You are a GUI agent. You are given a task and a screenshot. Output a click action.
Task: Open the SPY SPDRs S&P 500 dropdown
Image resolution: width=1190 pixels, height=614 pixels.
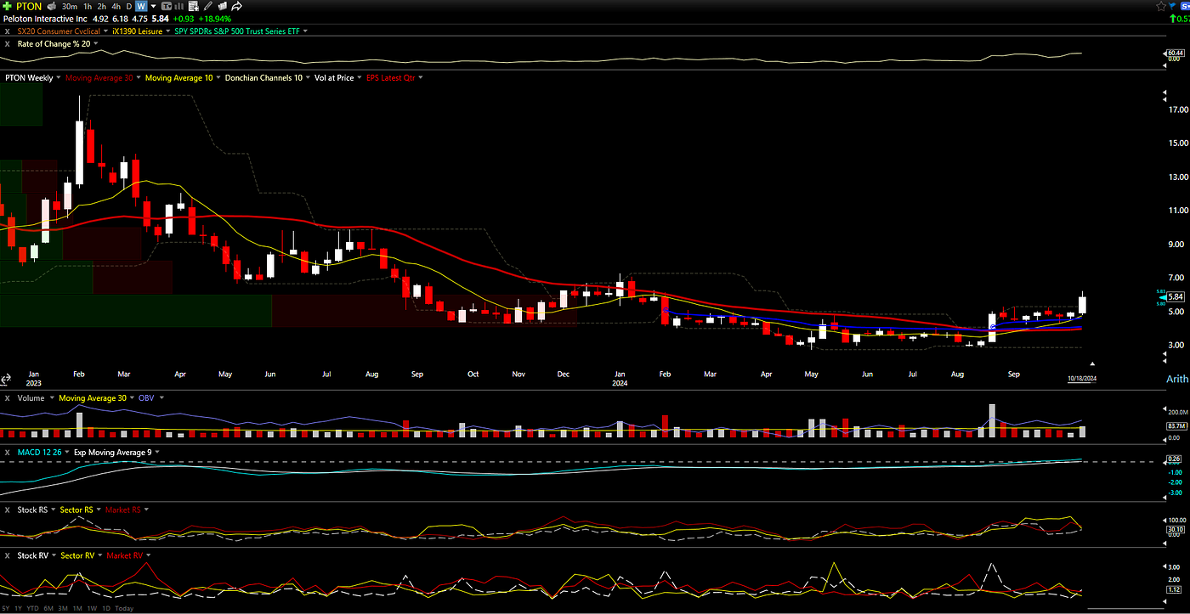pos(305,31)
